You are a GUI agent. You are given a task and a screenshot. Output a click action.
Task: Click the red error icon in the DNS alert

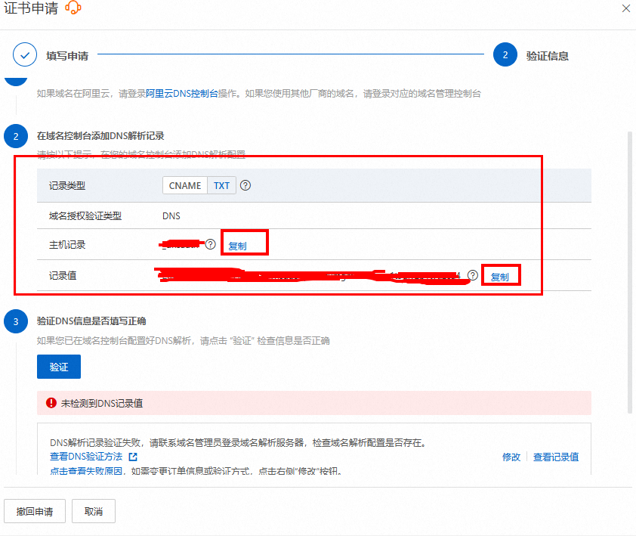click(51, 403)
